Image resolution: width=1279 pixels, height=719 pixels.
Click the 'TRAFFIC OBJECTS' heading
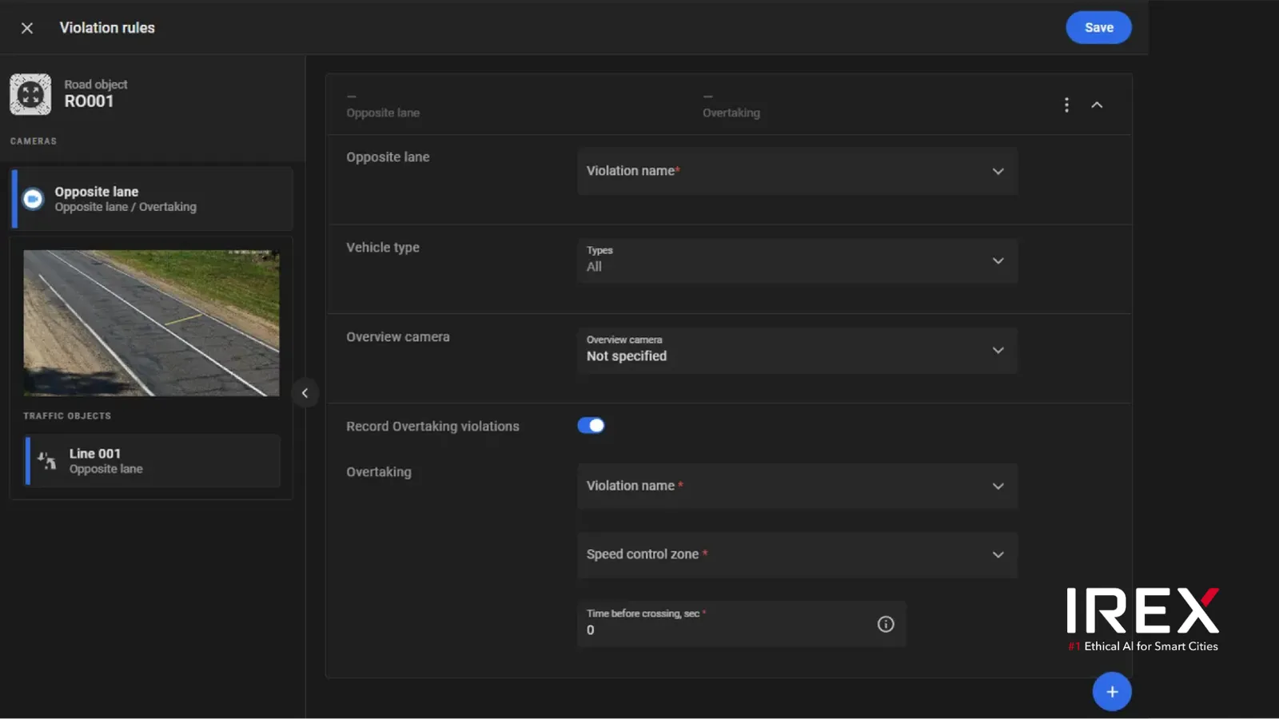tap(67, 415)
